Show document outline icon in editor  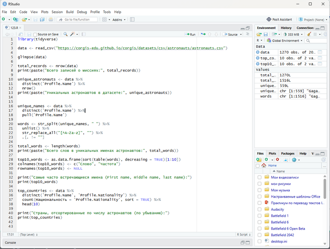pyautogui.click(x=248, y=34)
